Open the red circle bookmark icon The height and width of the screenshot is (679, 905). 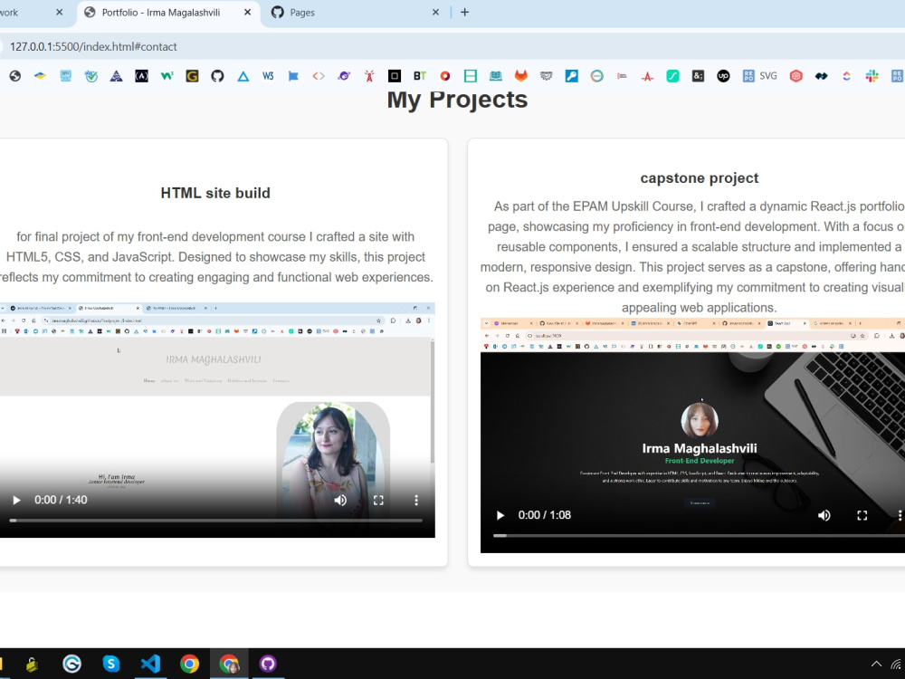pos(445,76)
